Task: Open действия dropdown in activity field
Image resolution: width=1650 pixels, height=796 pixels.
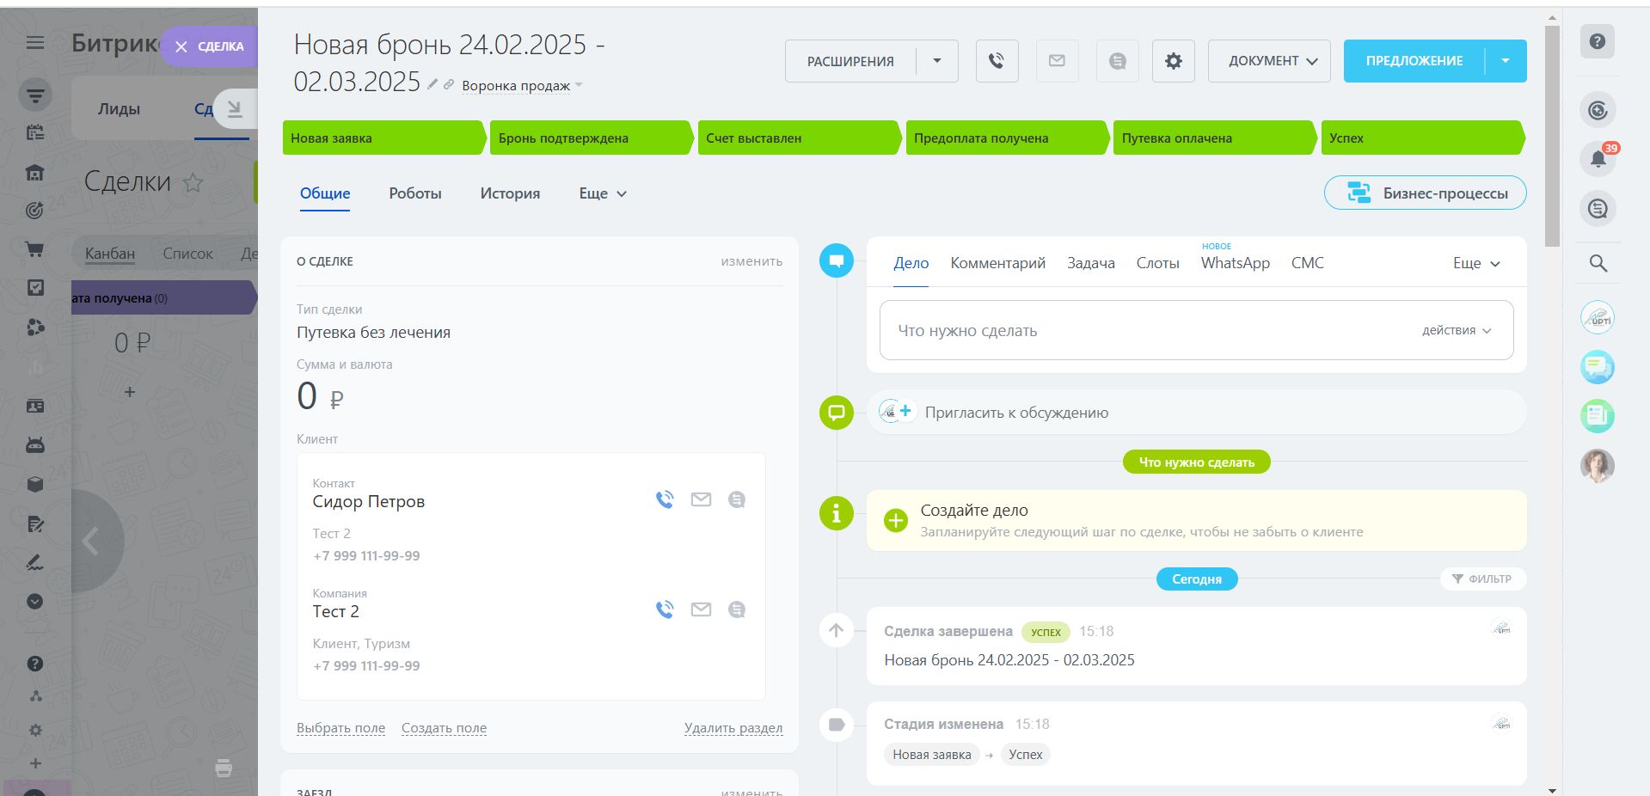Action: coord(1456,330)
